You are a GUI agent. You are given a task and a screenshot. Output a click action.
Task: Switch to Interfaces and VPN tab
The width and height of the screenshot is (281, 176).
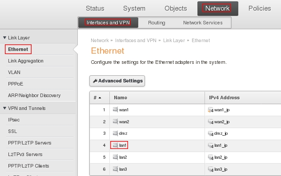(x=108, y=23)
